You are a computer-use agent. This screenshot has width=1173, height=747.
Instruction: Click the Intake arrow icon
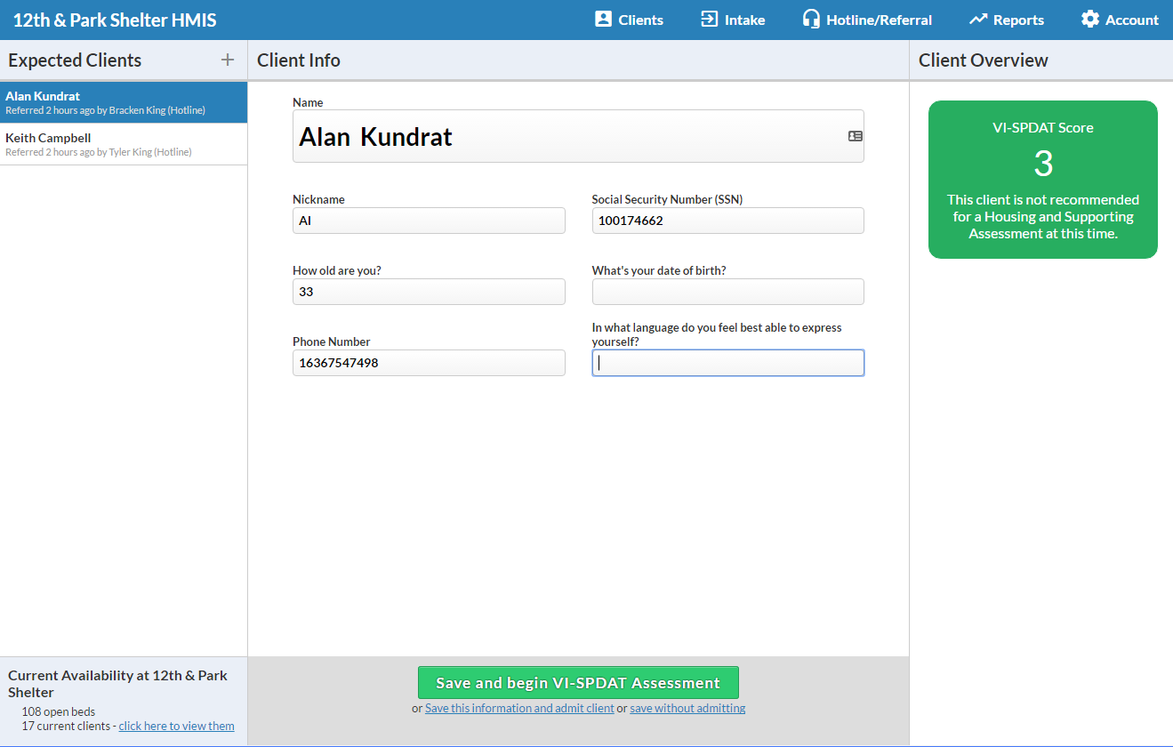point(709,19)
